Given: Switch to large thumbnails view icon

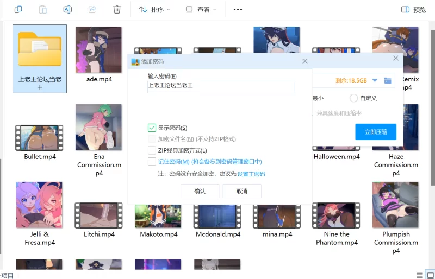Looking at the screenshot, I should (431, 275).
